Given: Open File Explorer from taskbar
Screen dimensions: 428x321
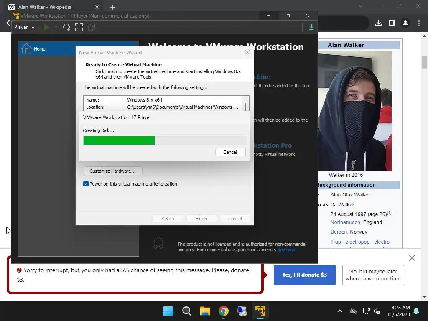Looking at the screenshot, I should tap(205, 311).
